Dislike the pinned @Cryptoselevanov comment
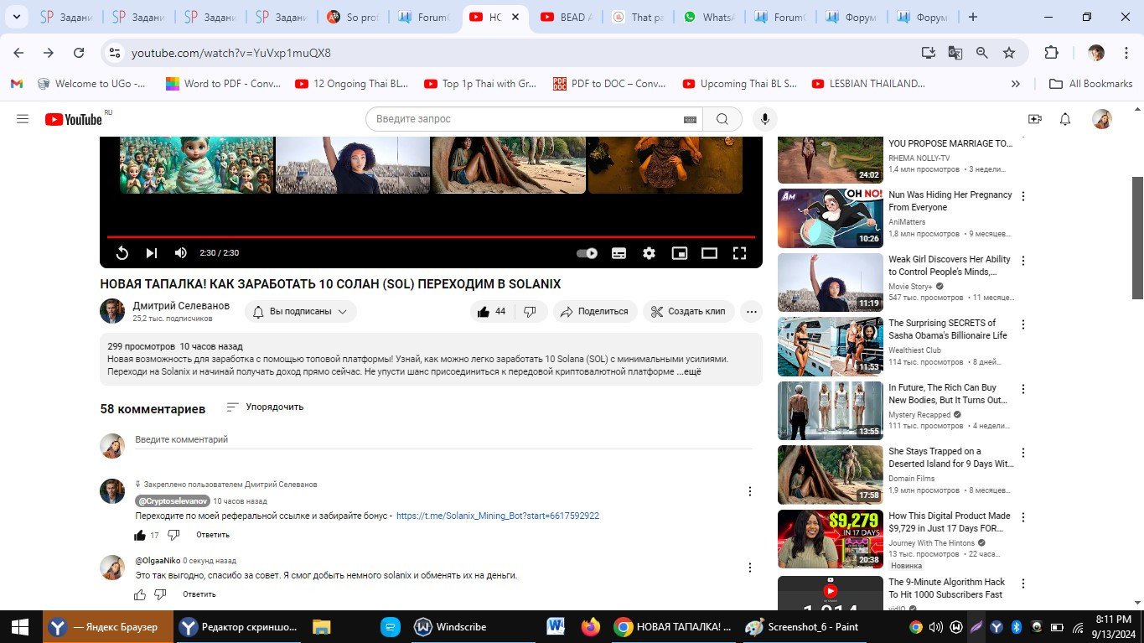 (173, 535)
